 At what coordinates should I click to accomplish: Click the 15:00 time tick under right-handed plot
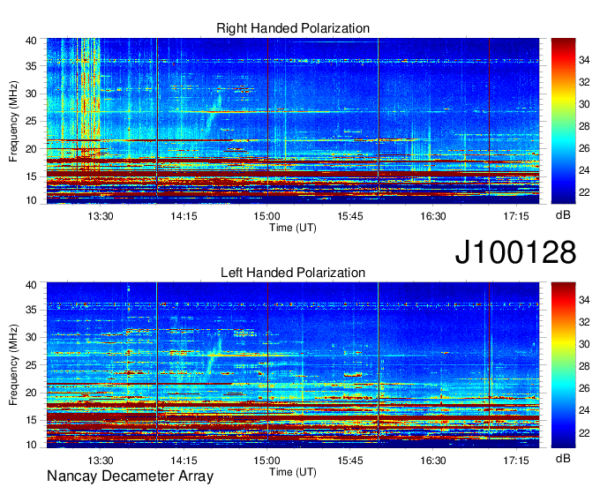[266, 216]
